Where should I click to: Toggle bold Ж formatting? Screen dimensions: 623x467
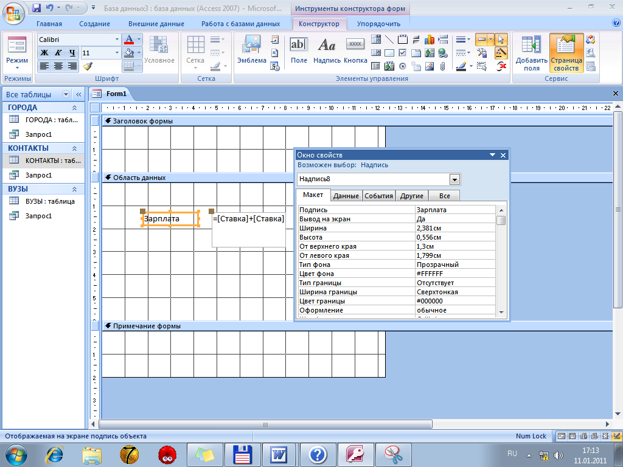pos(44,53)
